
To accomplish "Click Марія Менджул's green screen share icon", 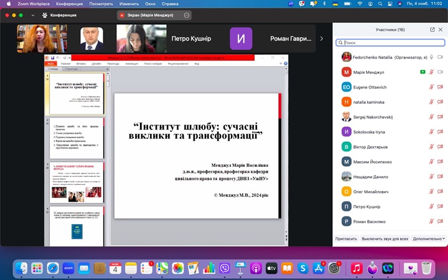I will pos(422,72).
